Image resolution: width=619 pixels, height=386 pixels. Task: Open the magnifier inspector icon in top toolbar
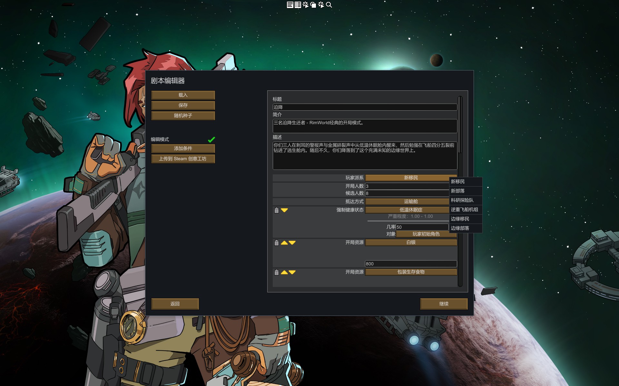329,5
